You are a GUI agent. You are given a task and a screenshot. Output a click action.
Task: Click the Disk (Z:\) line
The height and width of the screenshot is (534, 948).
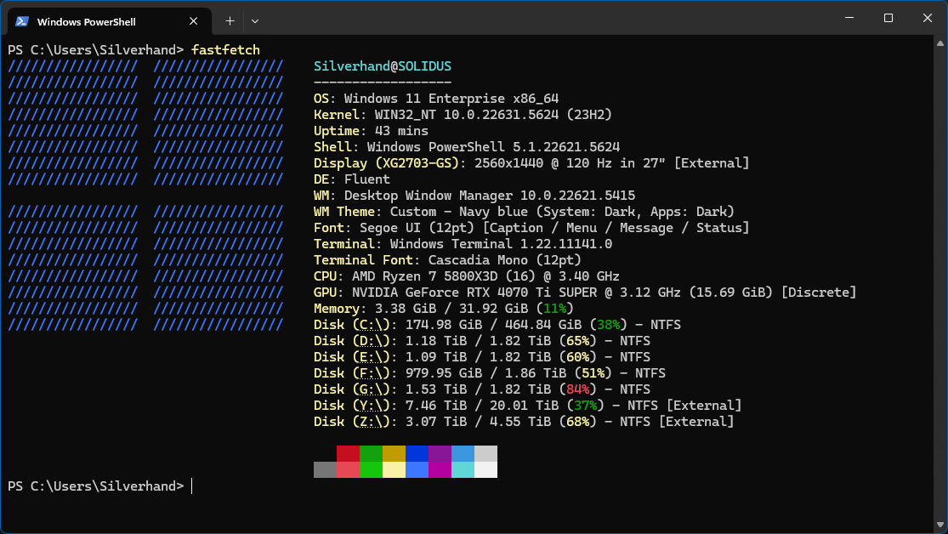(x=525, y=422)
